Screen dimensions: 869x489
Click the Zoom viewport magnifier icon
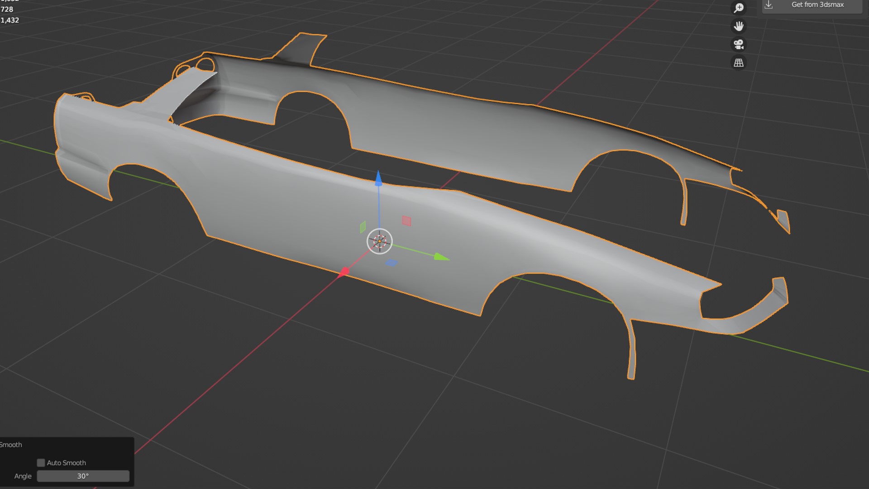(x=739, y=8)
